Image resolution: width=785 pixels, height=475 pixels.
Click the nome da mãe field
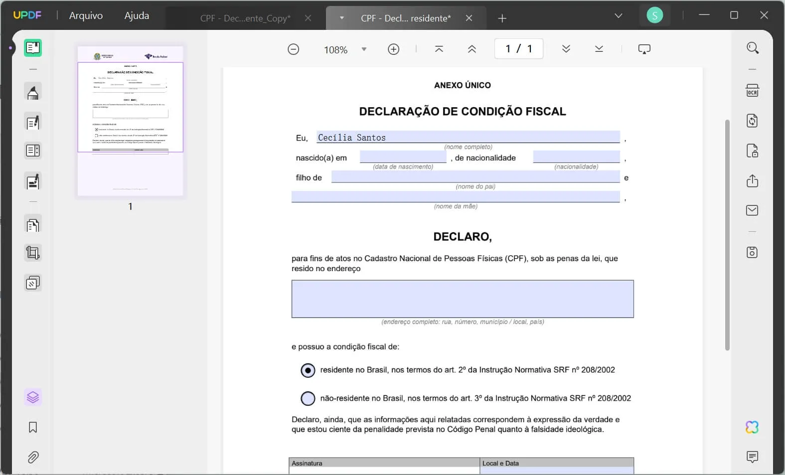click(x=456, y=197)
